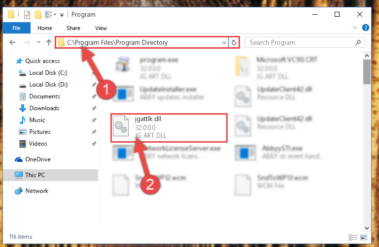Click the pin icon beside Videos
This screenshot has width=379, height=247.
click(94, 144)
